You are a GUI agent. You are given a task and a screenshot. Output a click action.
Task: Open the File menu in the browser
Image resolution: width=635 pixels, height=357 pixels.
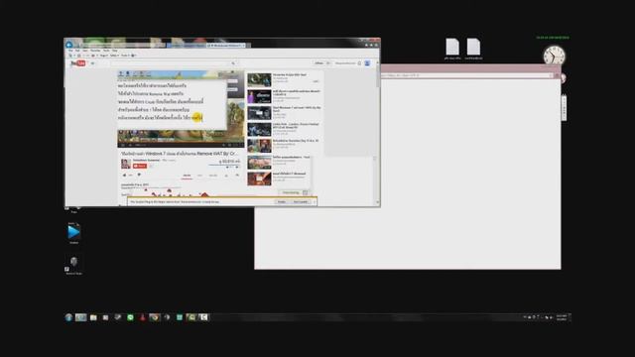pyautogui.click(x=70, y=51)
